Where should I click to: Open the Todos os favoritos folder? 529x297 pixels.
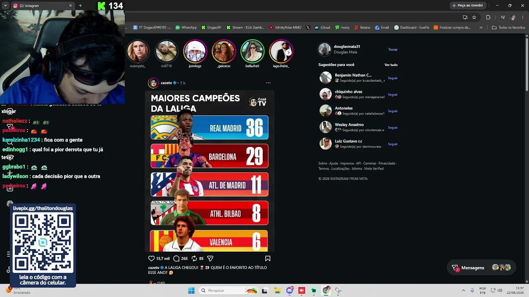point(508,28)
